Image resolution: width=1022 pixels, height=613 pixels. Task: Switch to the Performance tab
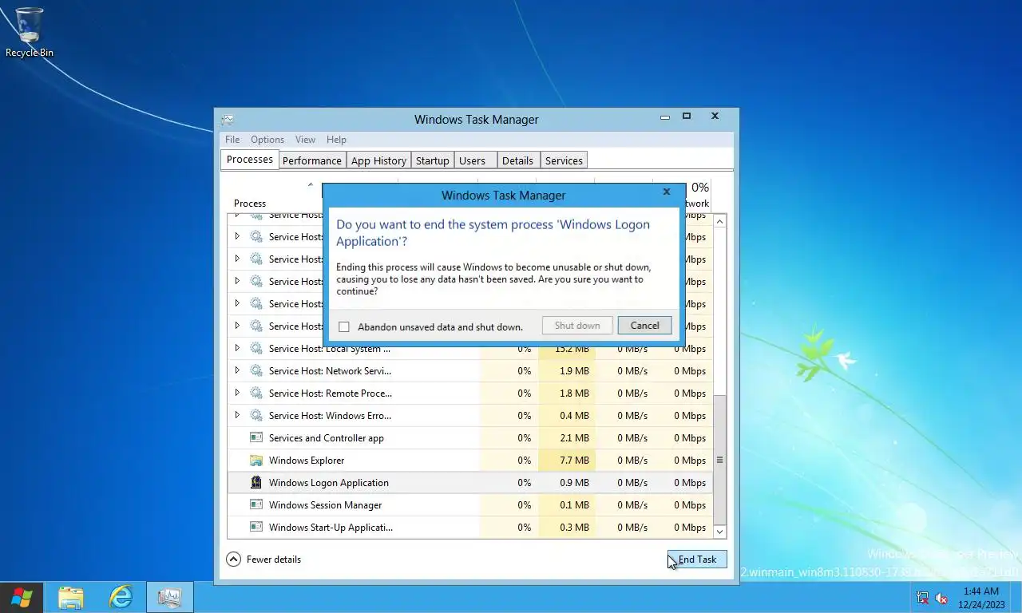(x=312, y=160)
